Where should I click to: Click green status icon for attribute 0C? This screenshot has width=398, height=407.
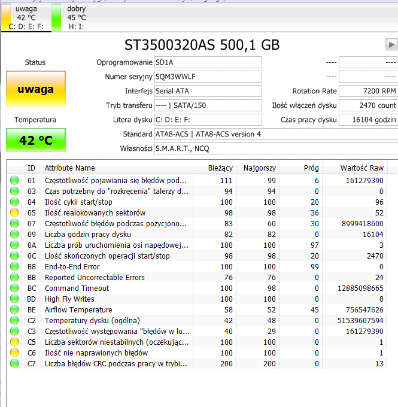tap(14, 256)
